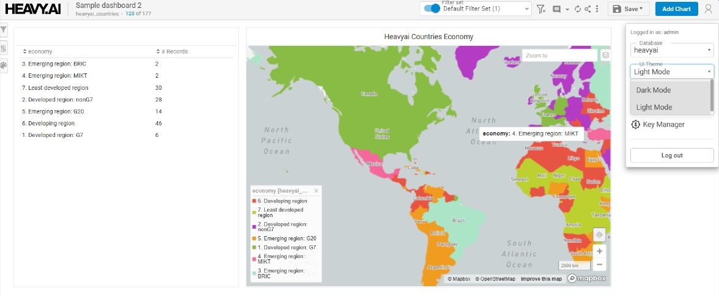Image resolution: width=719 pixels, height=296 pixels.
Task: Expand the arrow next to comments icon
Action: [567, 9]
